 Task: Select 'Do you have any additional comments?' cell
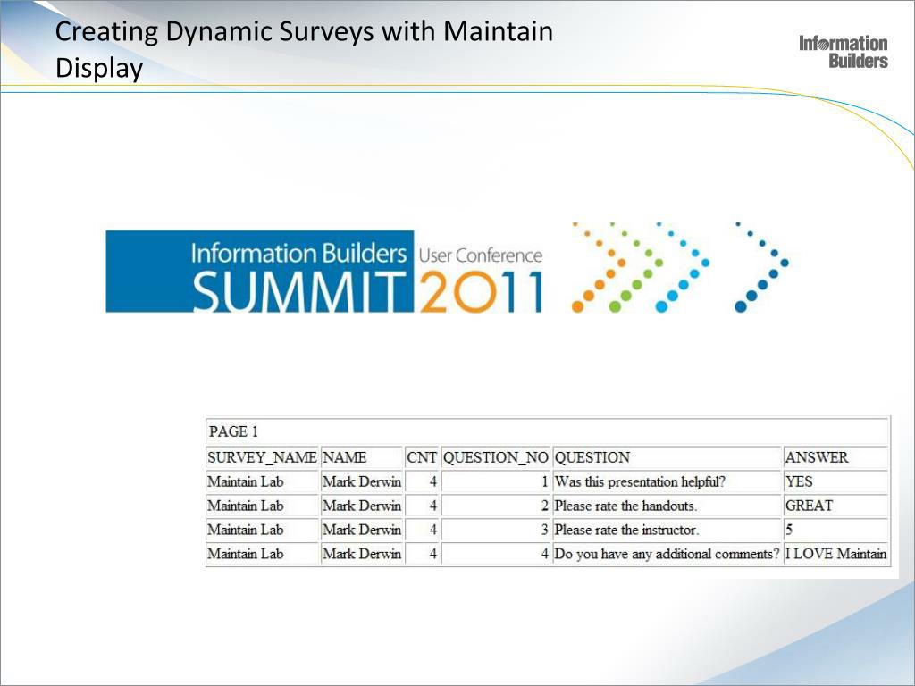(667, 554)
